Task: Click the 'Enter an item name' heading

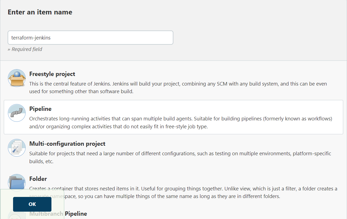Action: pos(40,12)
